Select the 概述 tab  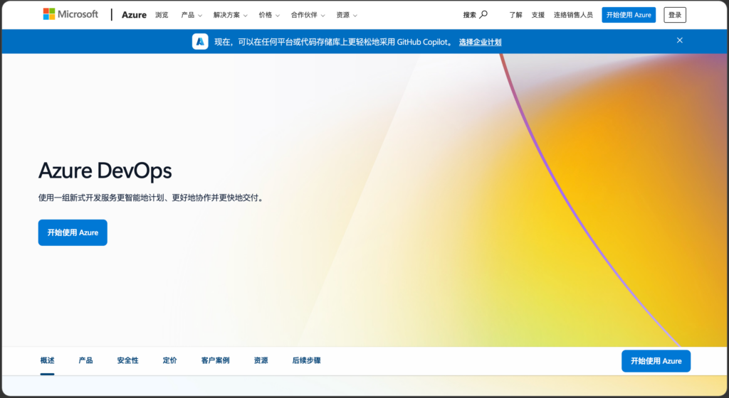tap(47, 360)
